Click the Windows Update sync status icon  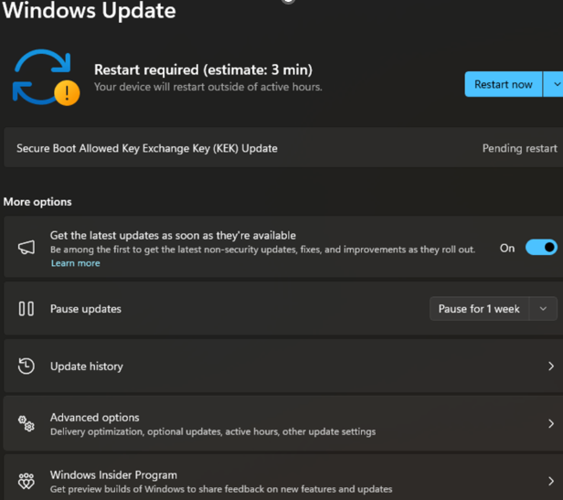(46, 78)
